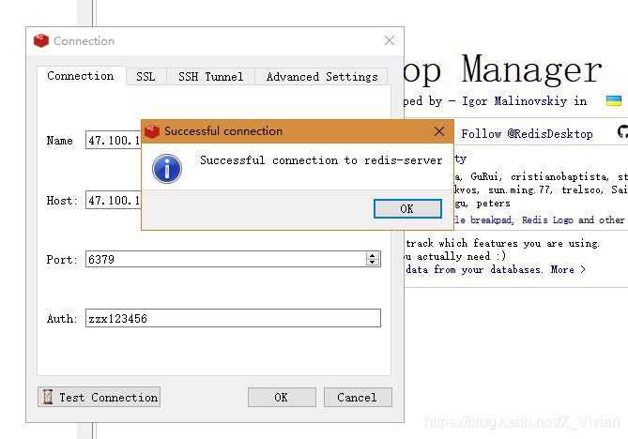Click the GitHub icon beside Follow link
The height and width of the screenshot is (439, 628).
(x=622, y=131)
